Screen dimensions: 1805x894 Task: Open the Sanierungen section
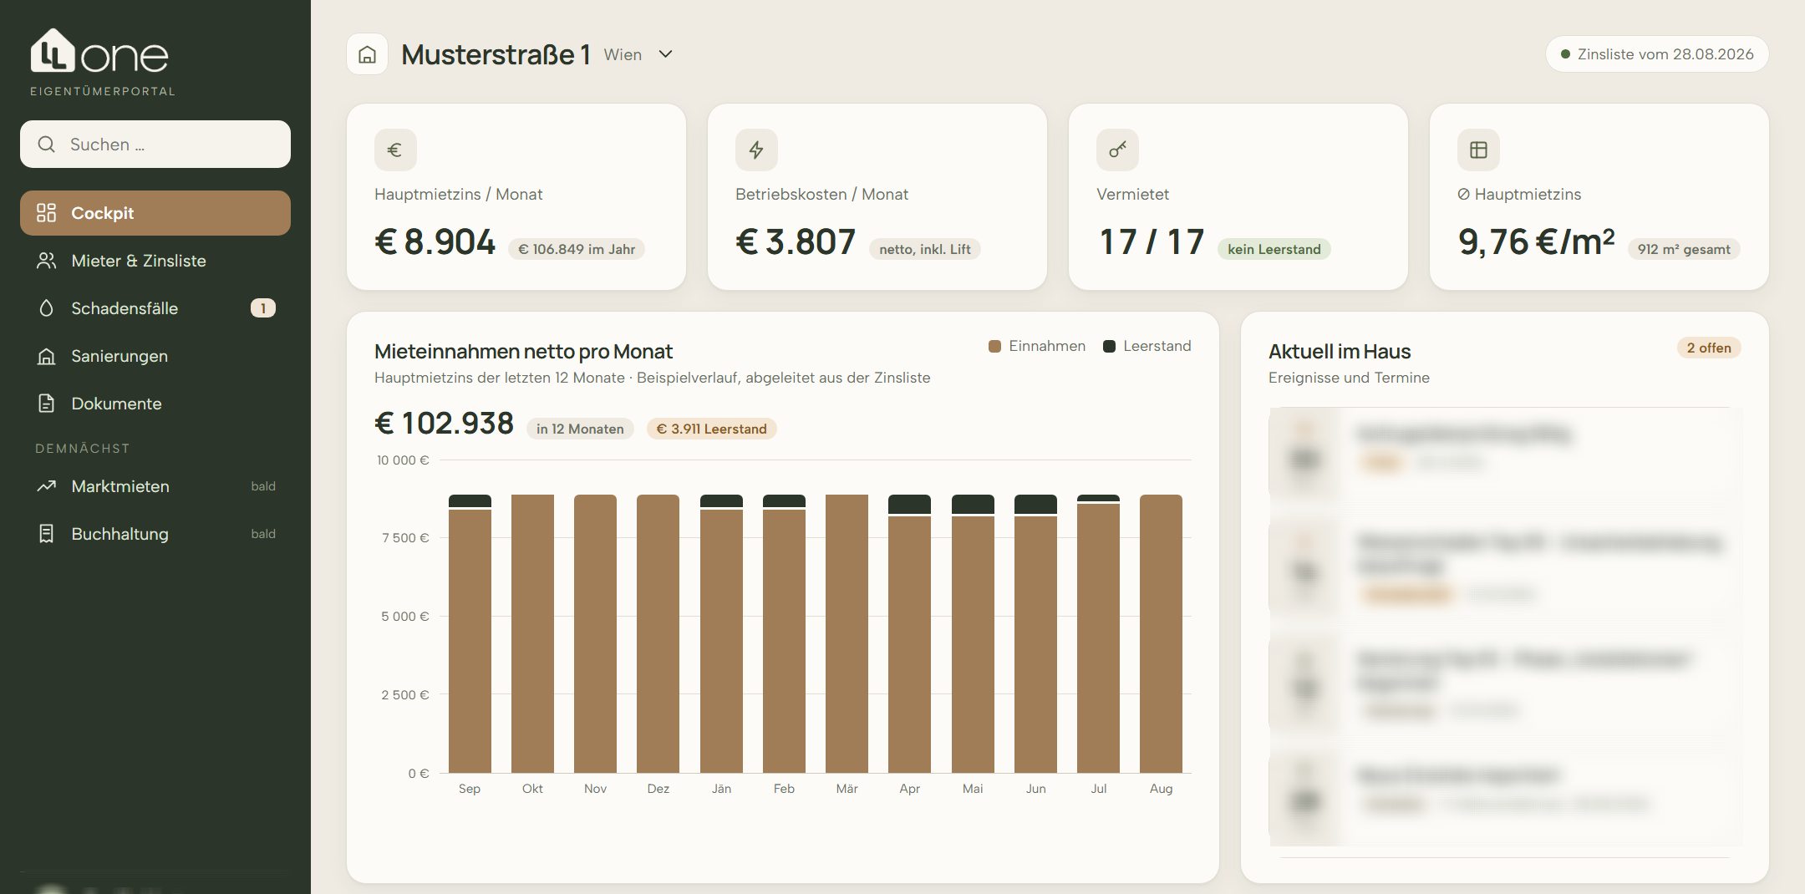click(155, 356)
